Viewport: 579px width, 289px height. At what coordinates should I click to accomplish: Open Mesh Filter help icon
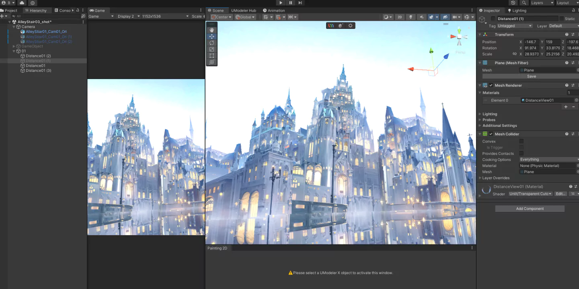click(x=567, y=63)
